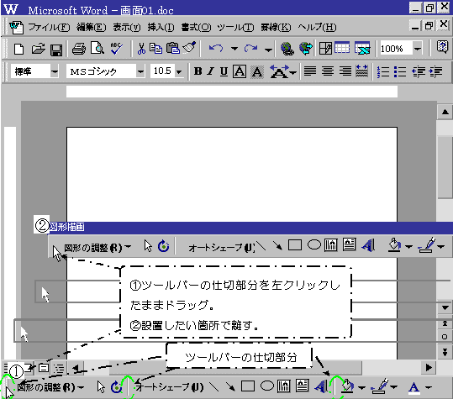453x399 pixels.
Task: Save the document with the floppy icon
Action: 56,49
